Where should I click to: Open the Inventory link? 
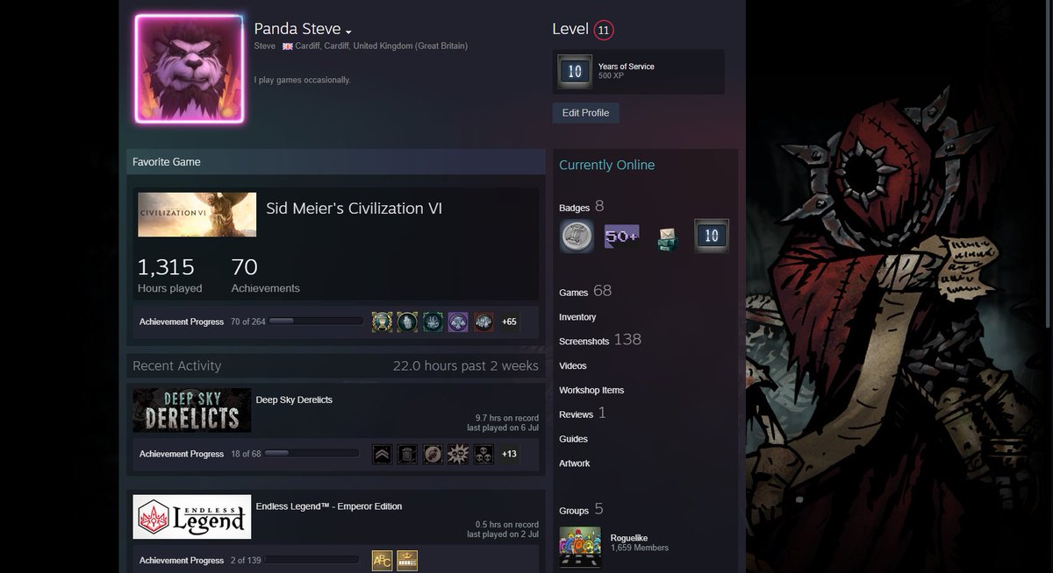577,317
